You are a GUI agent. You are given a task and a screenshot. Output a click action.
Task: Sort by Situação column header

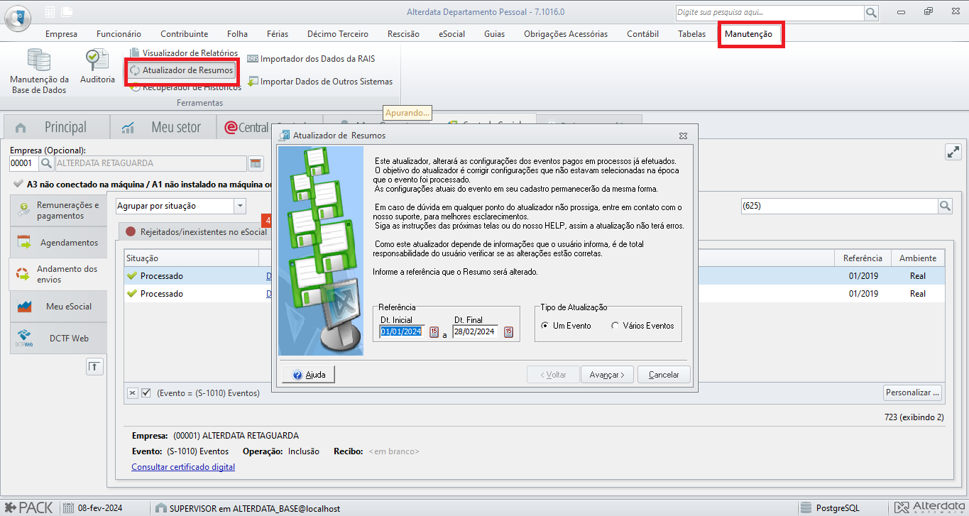point(192,258)
